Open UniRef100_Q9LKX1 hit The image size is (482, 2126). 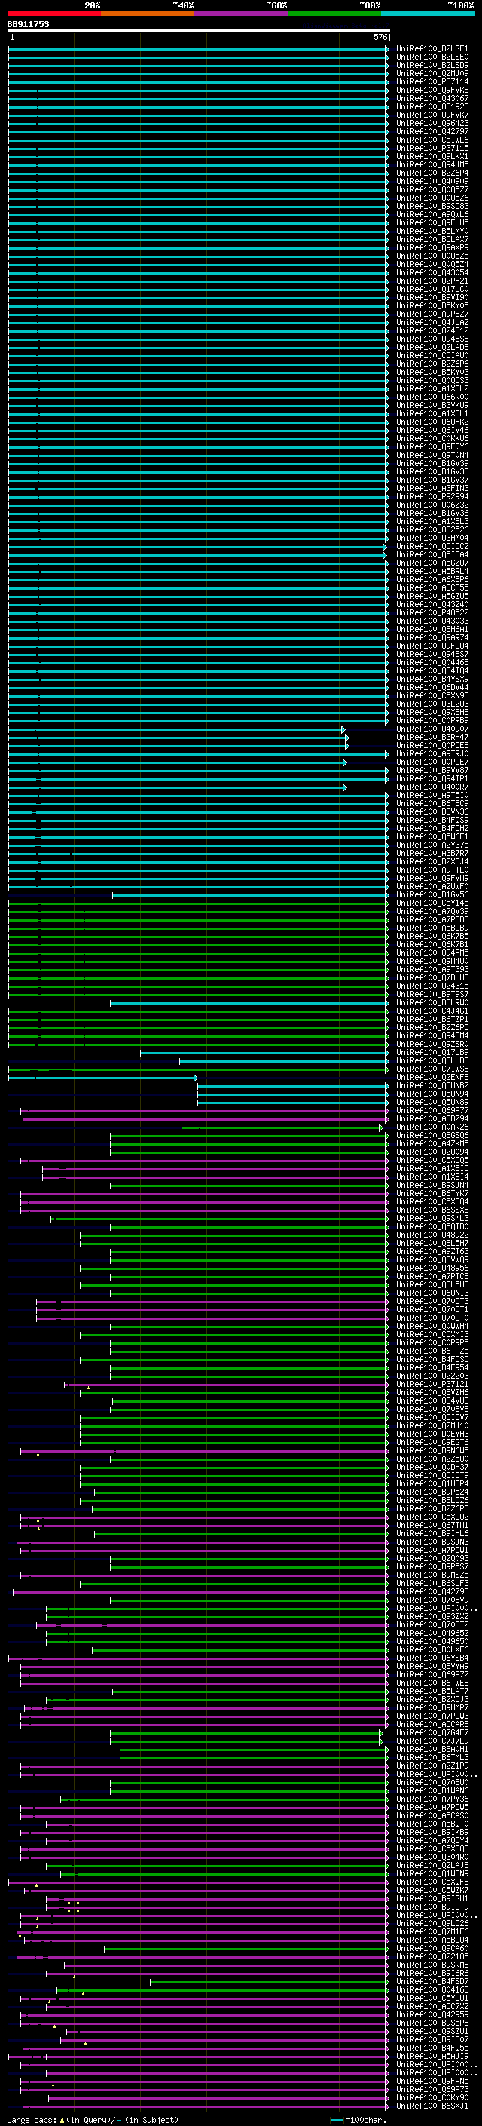[432, 156]
